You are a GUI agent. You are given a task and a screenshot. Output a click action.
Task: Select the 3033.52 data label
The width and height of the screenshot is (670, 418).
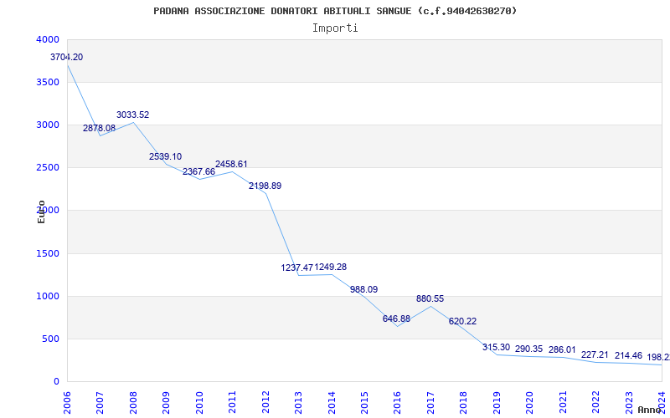(x=133, y=115)
